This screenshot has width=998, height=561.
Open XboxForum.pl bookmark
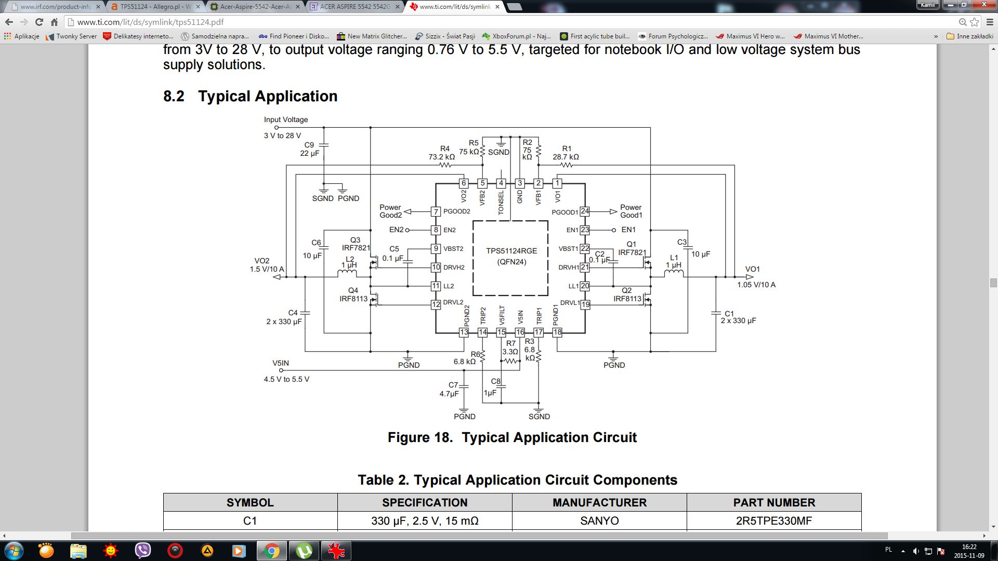point(517,36)
